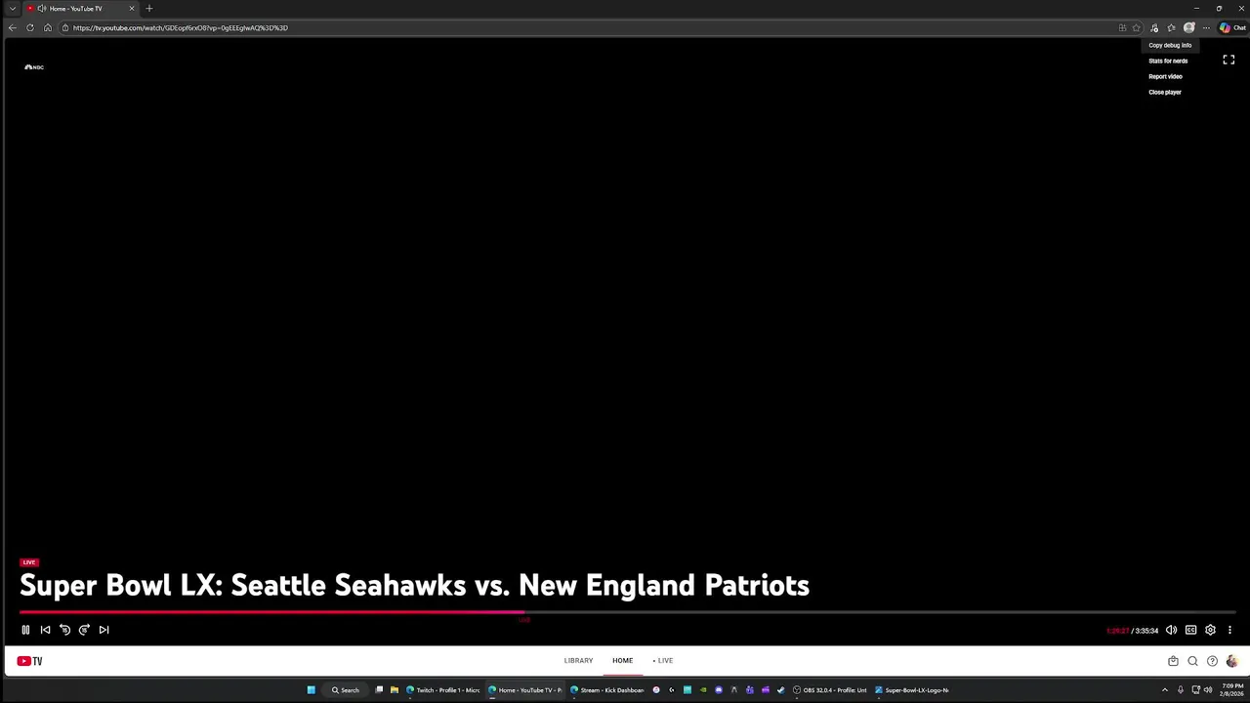Image resolution: width=1250 pixels, height=703 pixels.
Task: Toggle closed captions CC button
Action: pyautogui.click(x=1190, y=630)
